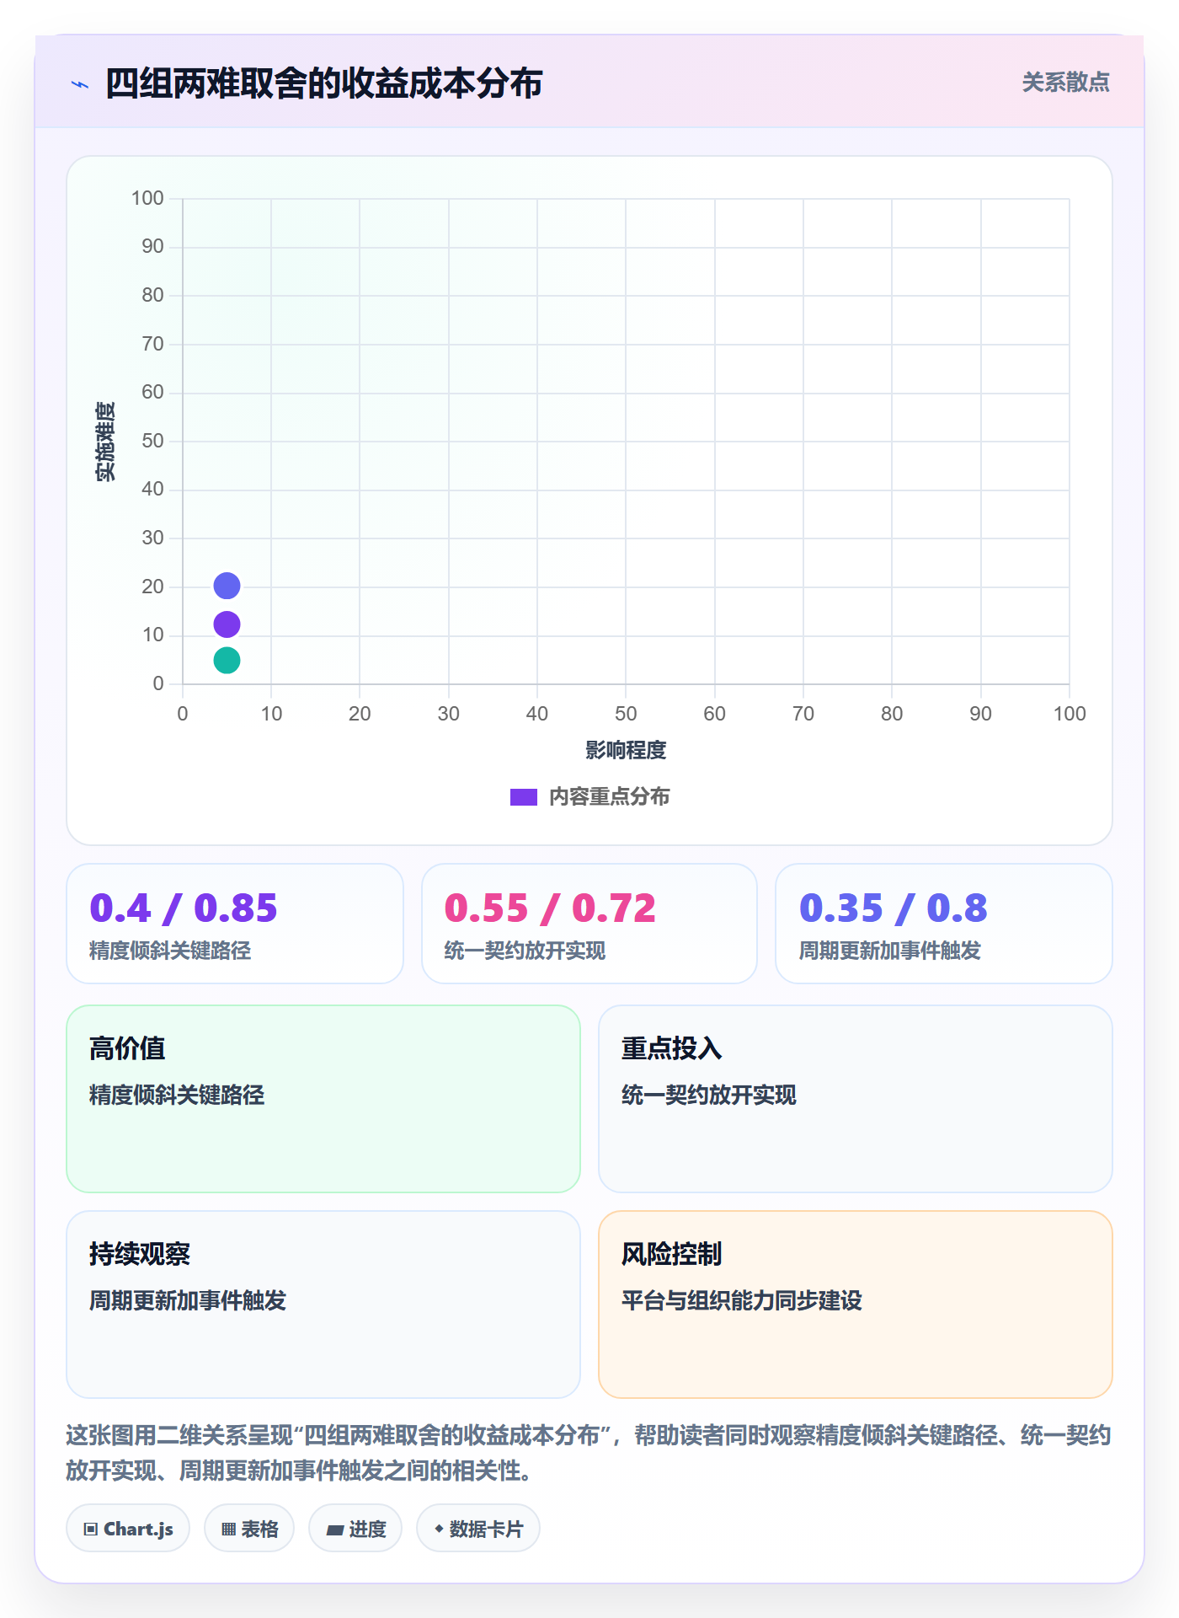Image resolution: width=1179 pixels, height=1618 pixels.
Task: Click the 进度 tag chip
Action: 355,1529
